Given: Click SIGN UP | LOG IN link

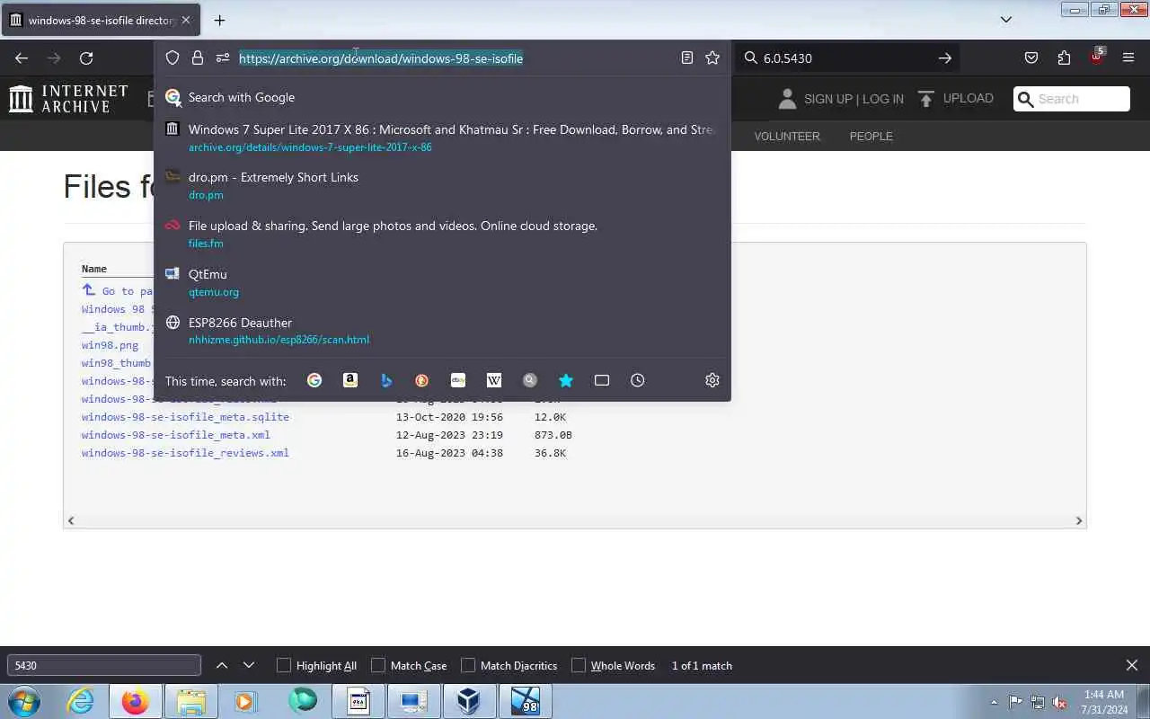Looking at the screenshot, I should click(854, 99).
